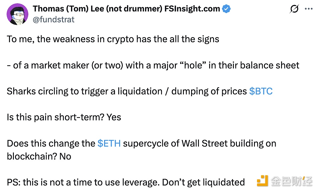
Task: Select the $BTC ticker mention
Action: (261, 91)
